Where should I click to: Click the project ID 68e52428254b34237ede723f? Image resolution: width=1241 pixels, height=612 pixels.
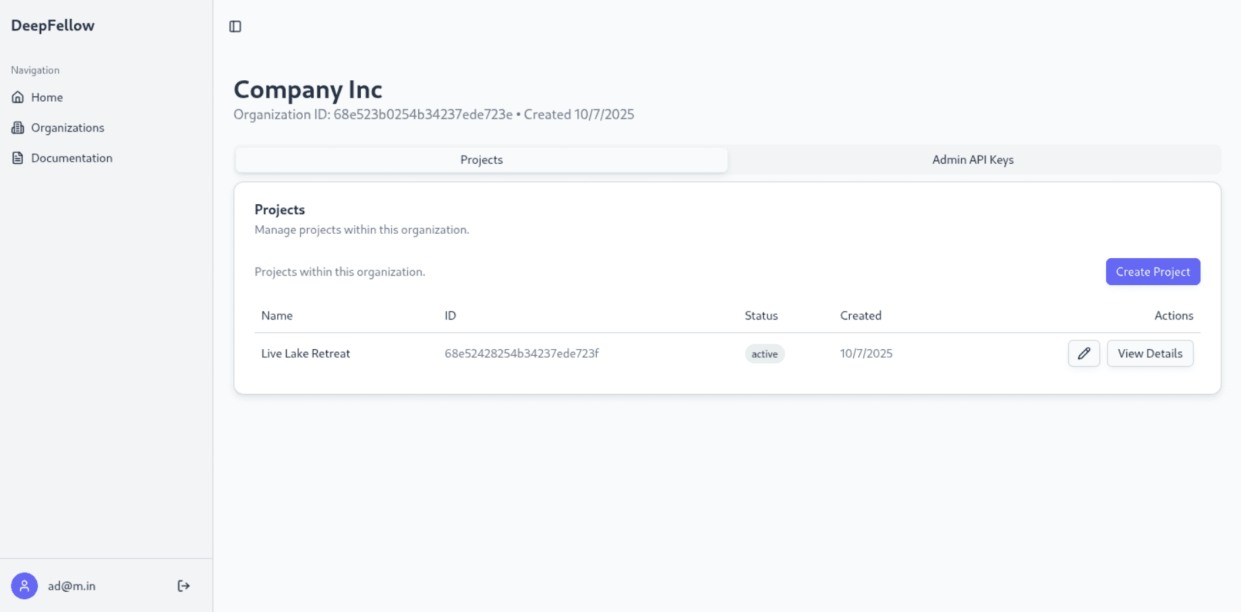pyautogui.click(x=521, y=353)
